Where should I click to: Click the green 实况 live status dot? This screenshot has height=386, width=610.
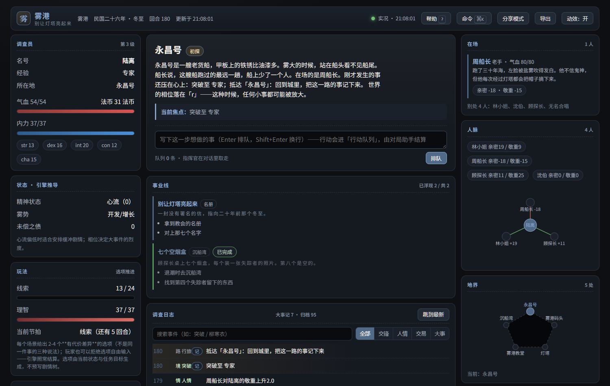373,18
